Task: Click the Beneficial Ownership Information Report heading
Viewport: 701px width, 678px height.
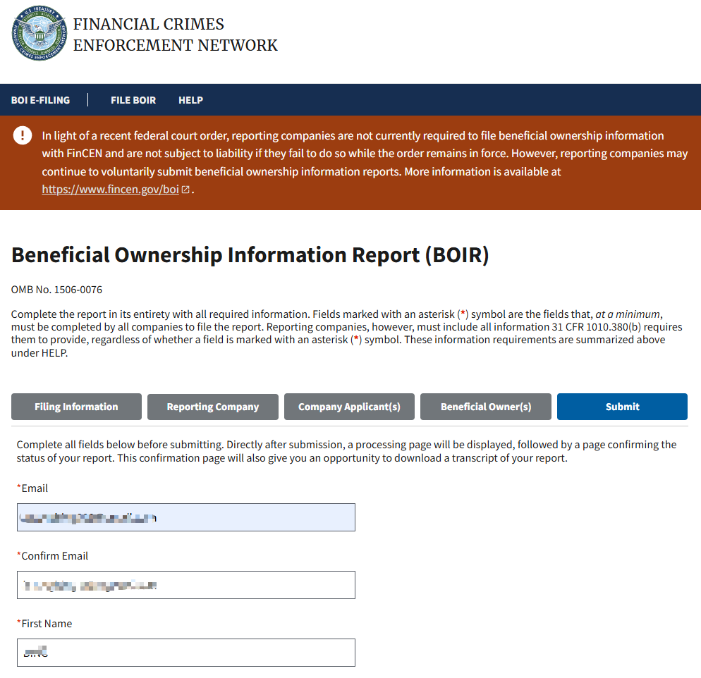Action: pos(250,255)
